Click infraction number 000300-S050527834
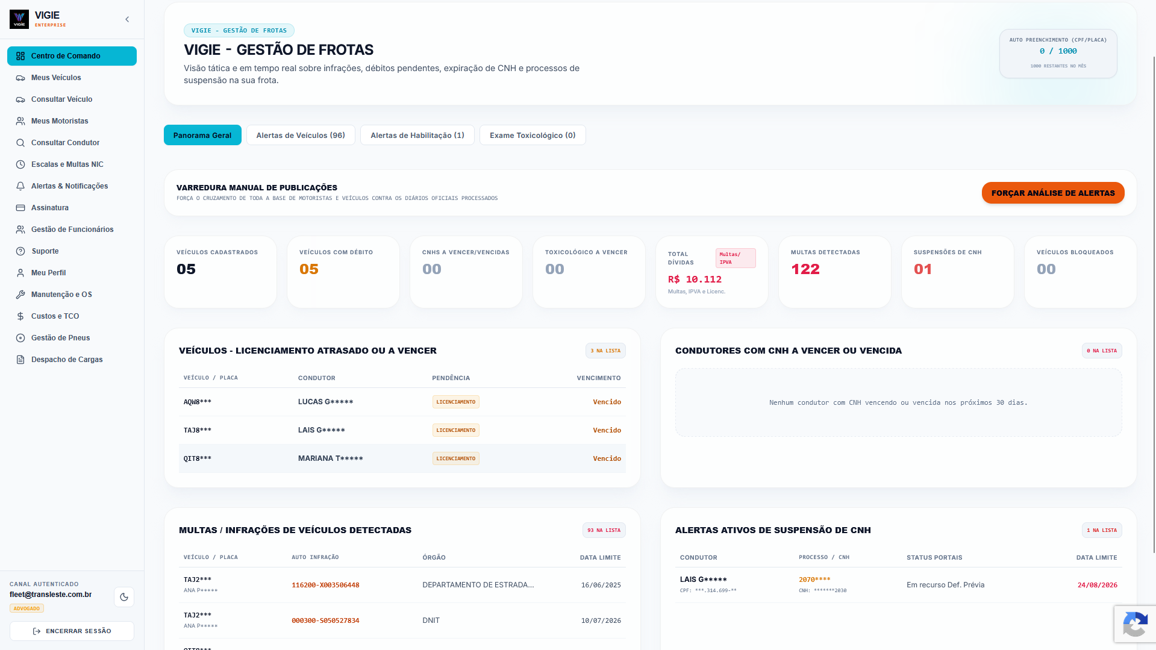The height and width of the screenshot is (650, 1156). click(x=325, y=620)
